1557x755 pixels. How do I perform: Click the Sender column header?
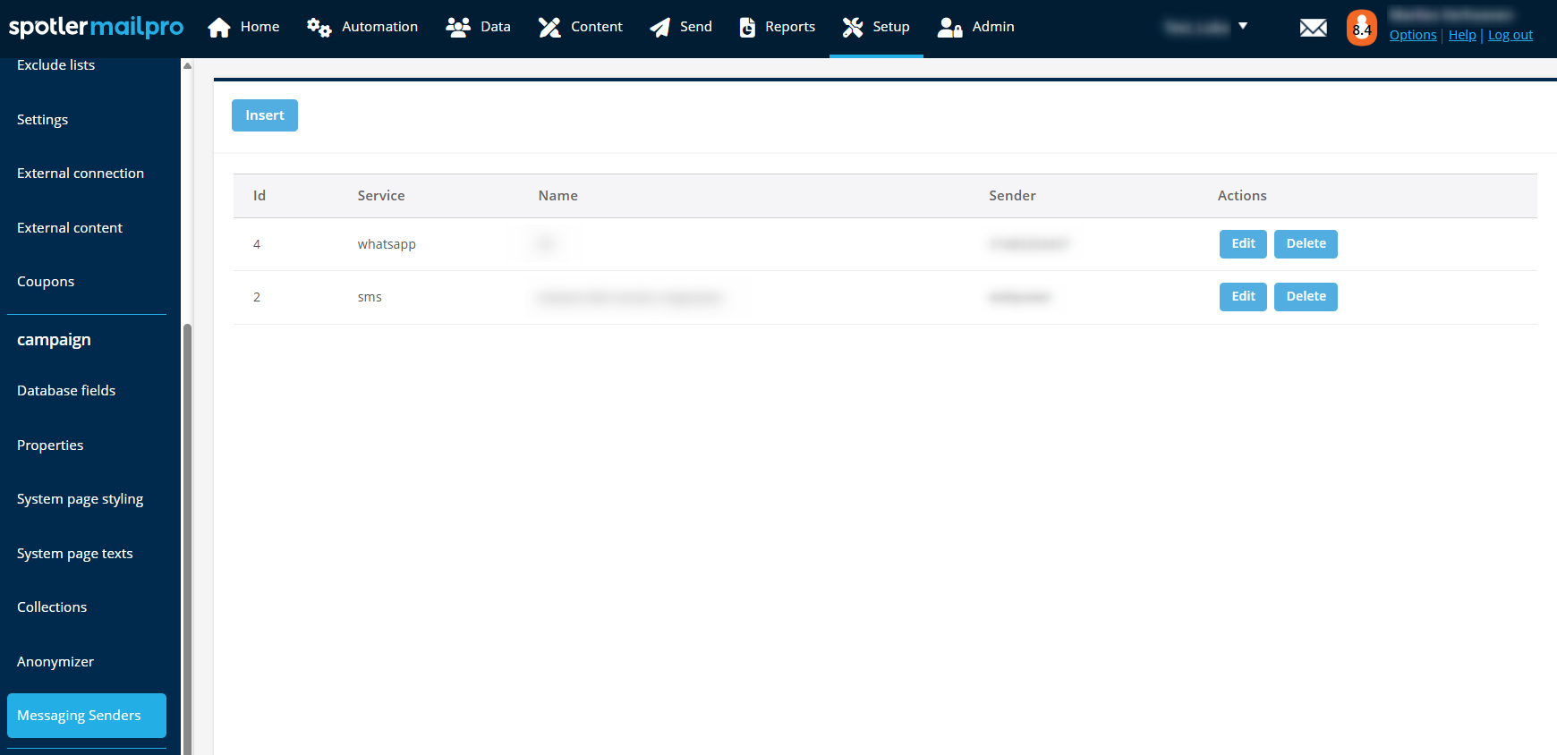point(1012,196)
